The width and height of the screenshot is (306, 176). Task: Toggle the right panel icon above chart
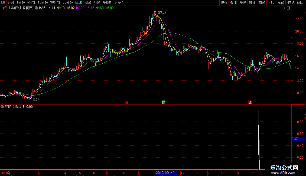pyautogui.click(x=289, y=8)
